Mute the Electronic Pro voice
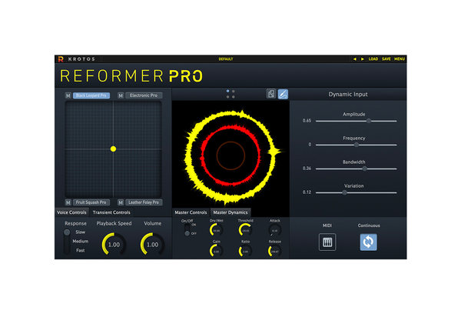The image size is (461, 314). [121, 95]
